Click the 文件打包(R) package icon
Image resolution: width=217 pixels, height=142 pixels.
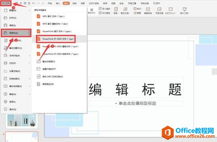5,55
